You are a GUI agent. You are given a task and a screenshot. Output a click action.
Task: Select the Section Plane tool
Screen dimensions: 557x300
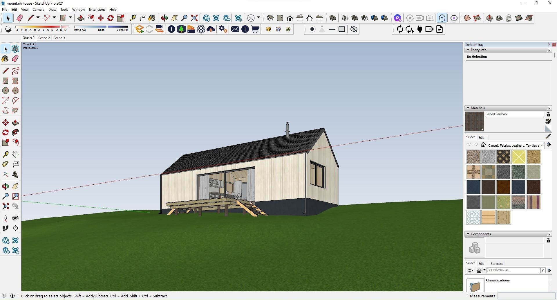click(x=15, y=228)
